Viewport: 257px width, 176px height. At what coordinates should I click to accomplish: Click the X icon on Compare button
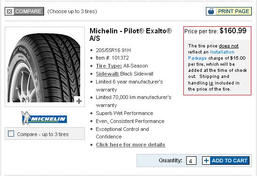click(9, 11)
